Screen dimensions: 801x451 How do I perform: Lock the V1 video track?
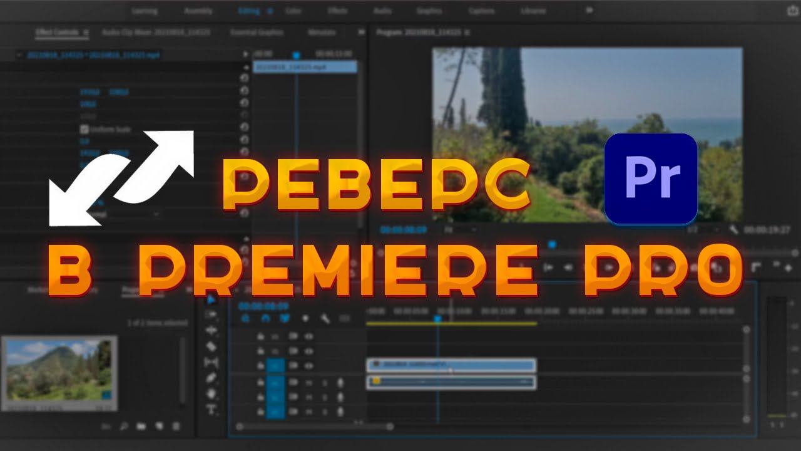[260, 366]
